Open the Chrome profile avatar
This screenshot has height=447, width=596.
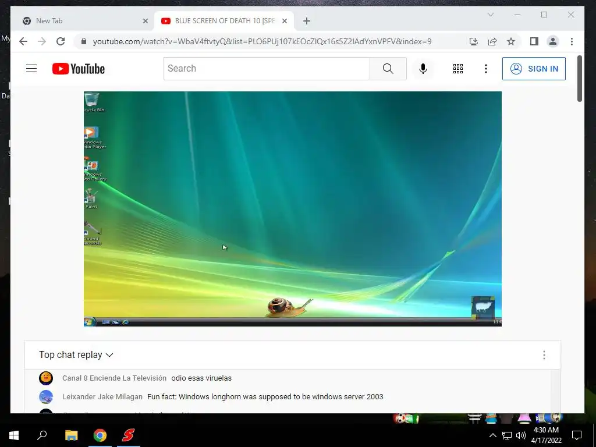click(x=553, y=41)
